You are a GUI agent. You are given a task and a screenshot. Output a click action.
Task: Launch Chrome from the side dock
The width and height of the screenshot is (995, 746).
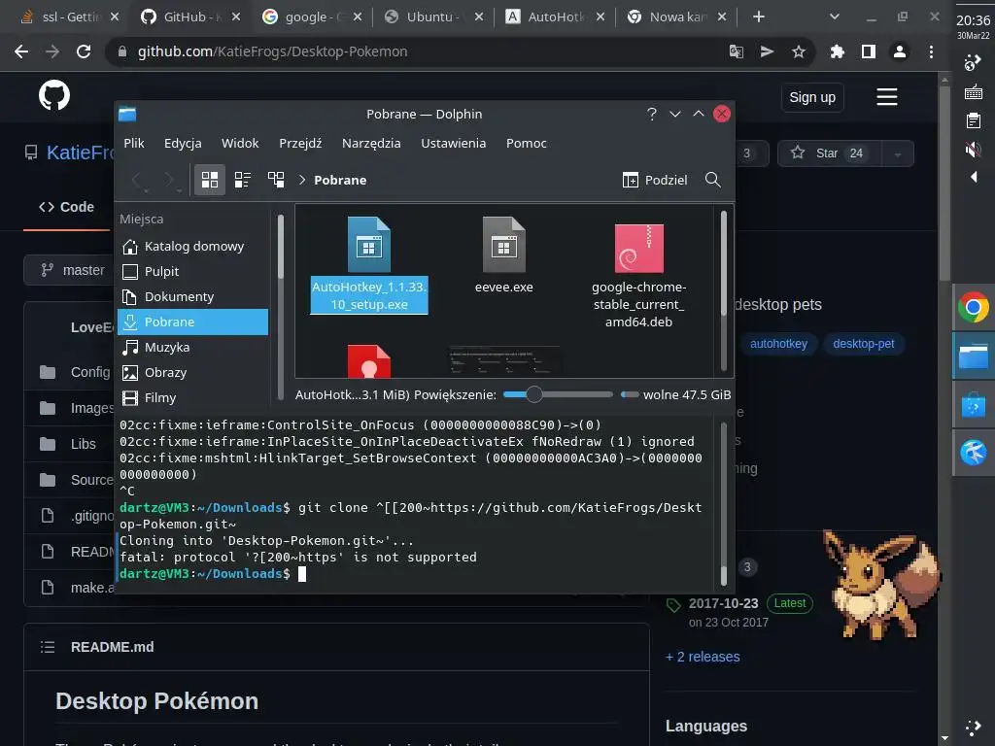pos(974,308)
